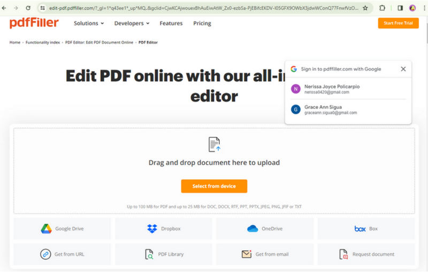Go to Home breadcrumb link
Viewport: 428px width, 272px height.
(15, 42)
